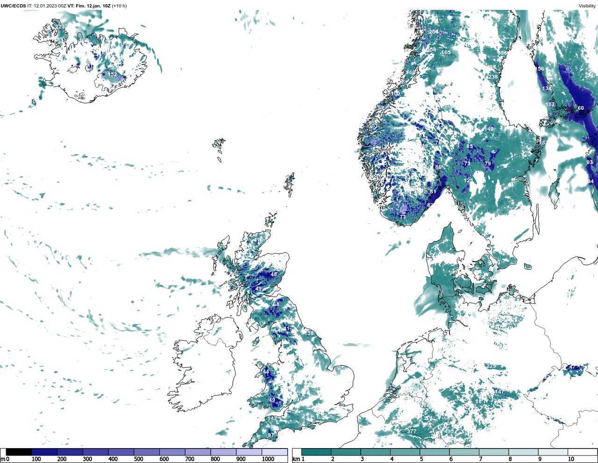This screenshot has width=598, height=463.
Task: Click the 1–2 km dark teal swatch
Action: (316, 452)
